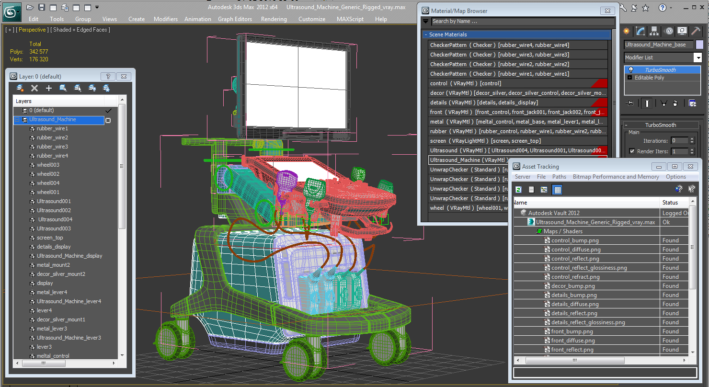
Task: Open the Perspective viewport label menu
Action: (x=32, y=30)
